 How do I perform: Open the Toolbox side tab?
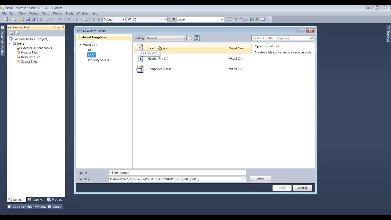click(x=388, y=34)
